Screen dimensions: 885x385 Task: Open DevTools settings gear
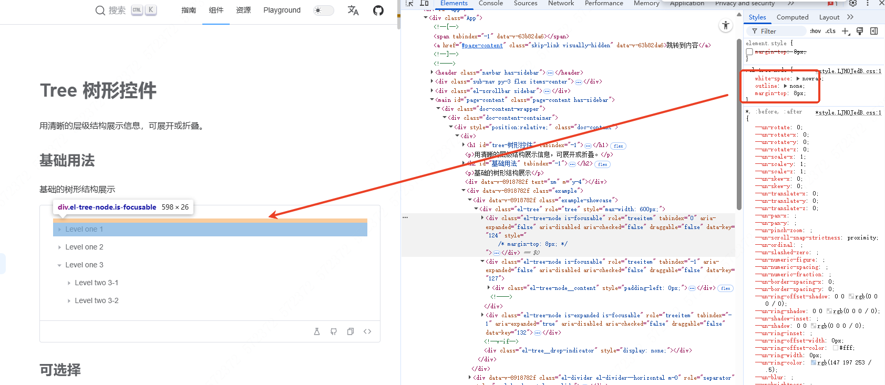853,3
